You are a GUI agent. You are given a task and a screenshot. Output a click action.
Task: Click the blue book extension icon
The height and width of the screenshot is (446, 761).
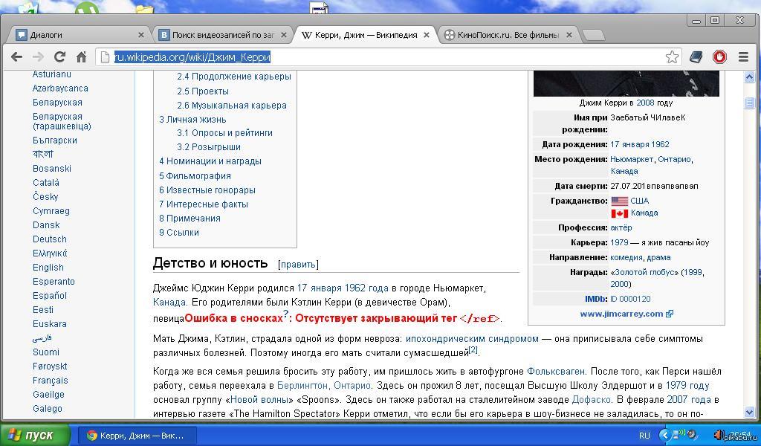click(x=696, y=56)
